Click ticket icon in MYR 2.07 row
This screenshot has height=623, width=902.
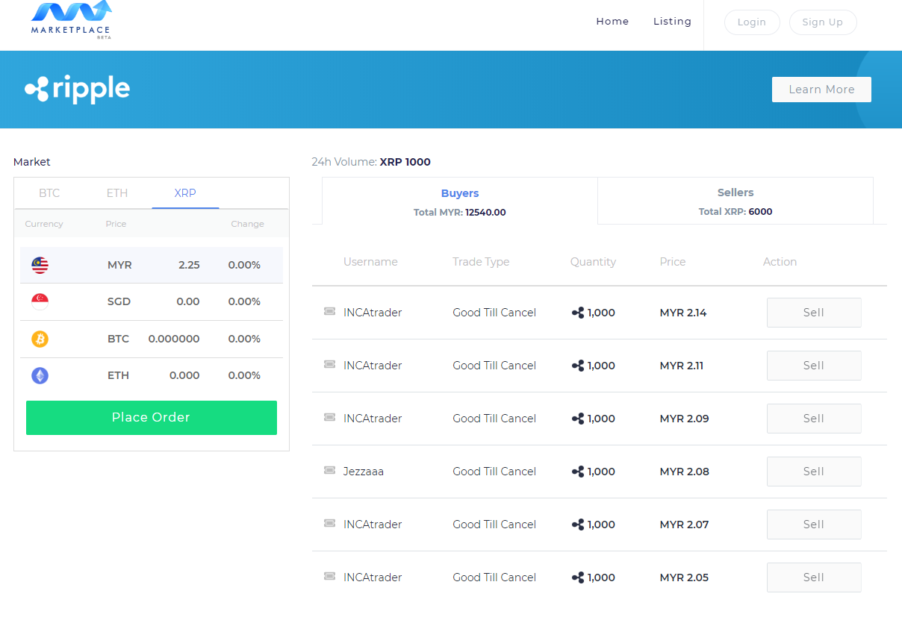pyautogui.click(x=329, y=523)
